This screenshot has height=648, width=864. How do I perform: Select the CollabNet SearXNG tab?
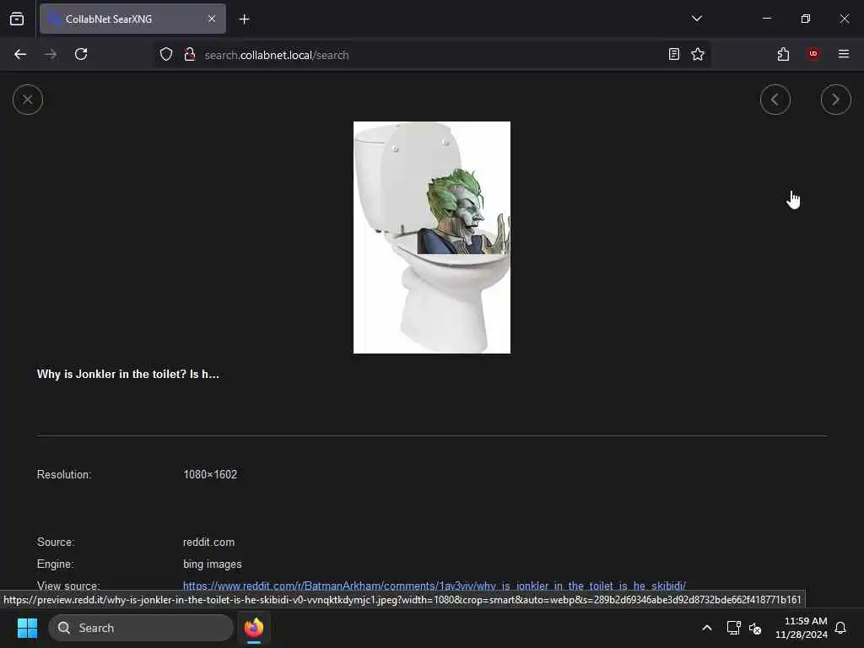132,19
